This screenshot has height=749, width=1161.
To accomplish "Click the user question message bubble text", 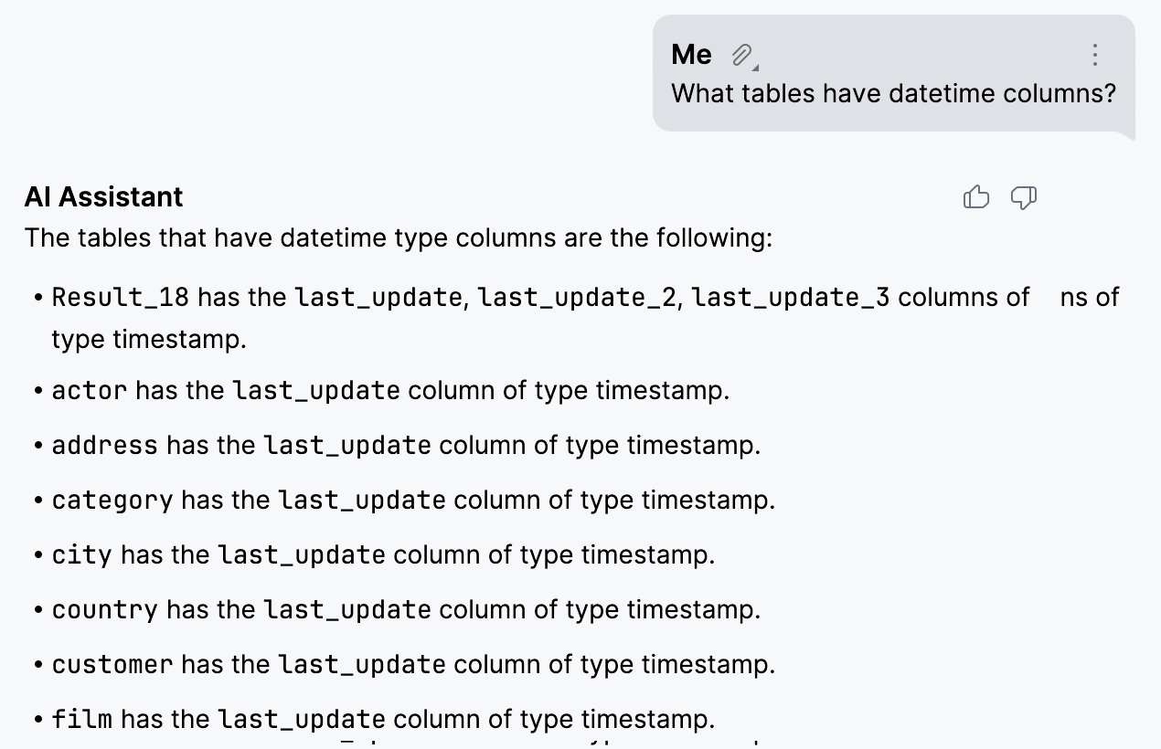I will [893, 93].
